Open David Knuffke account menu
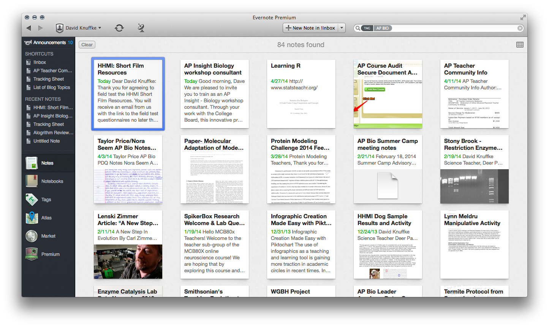This screenshot has height=327, width=549. tap(79, 28)
